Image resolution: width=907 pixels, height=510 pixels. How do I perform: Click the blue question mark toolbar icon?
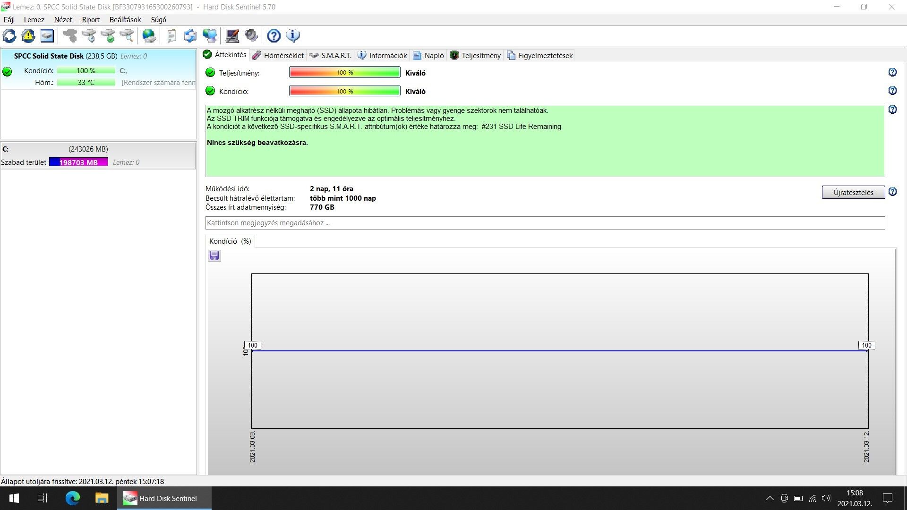pyautogui.click(x=274, y=36)
